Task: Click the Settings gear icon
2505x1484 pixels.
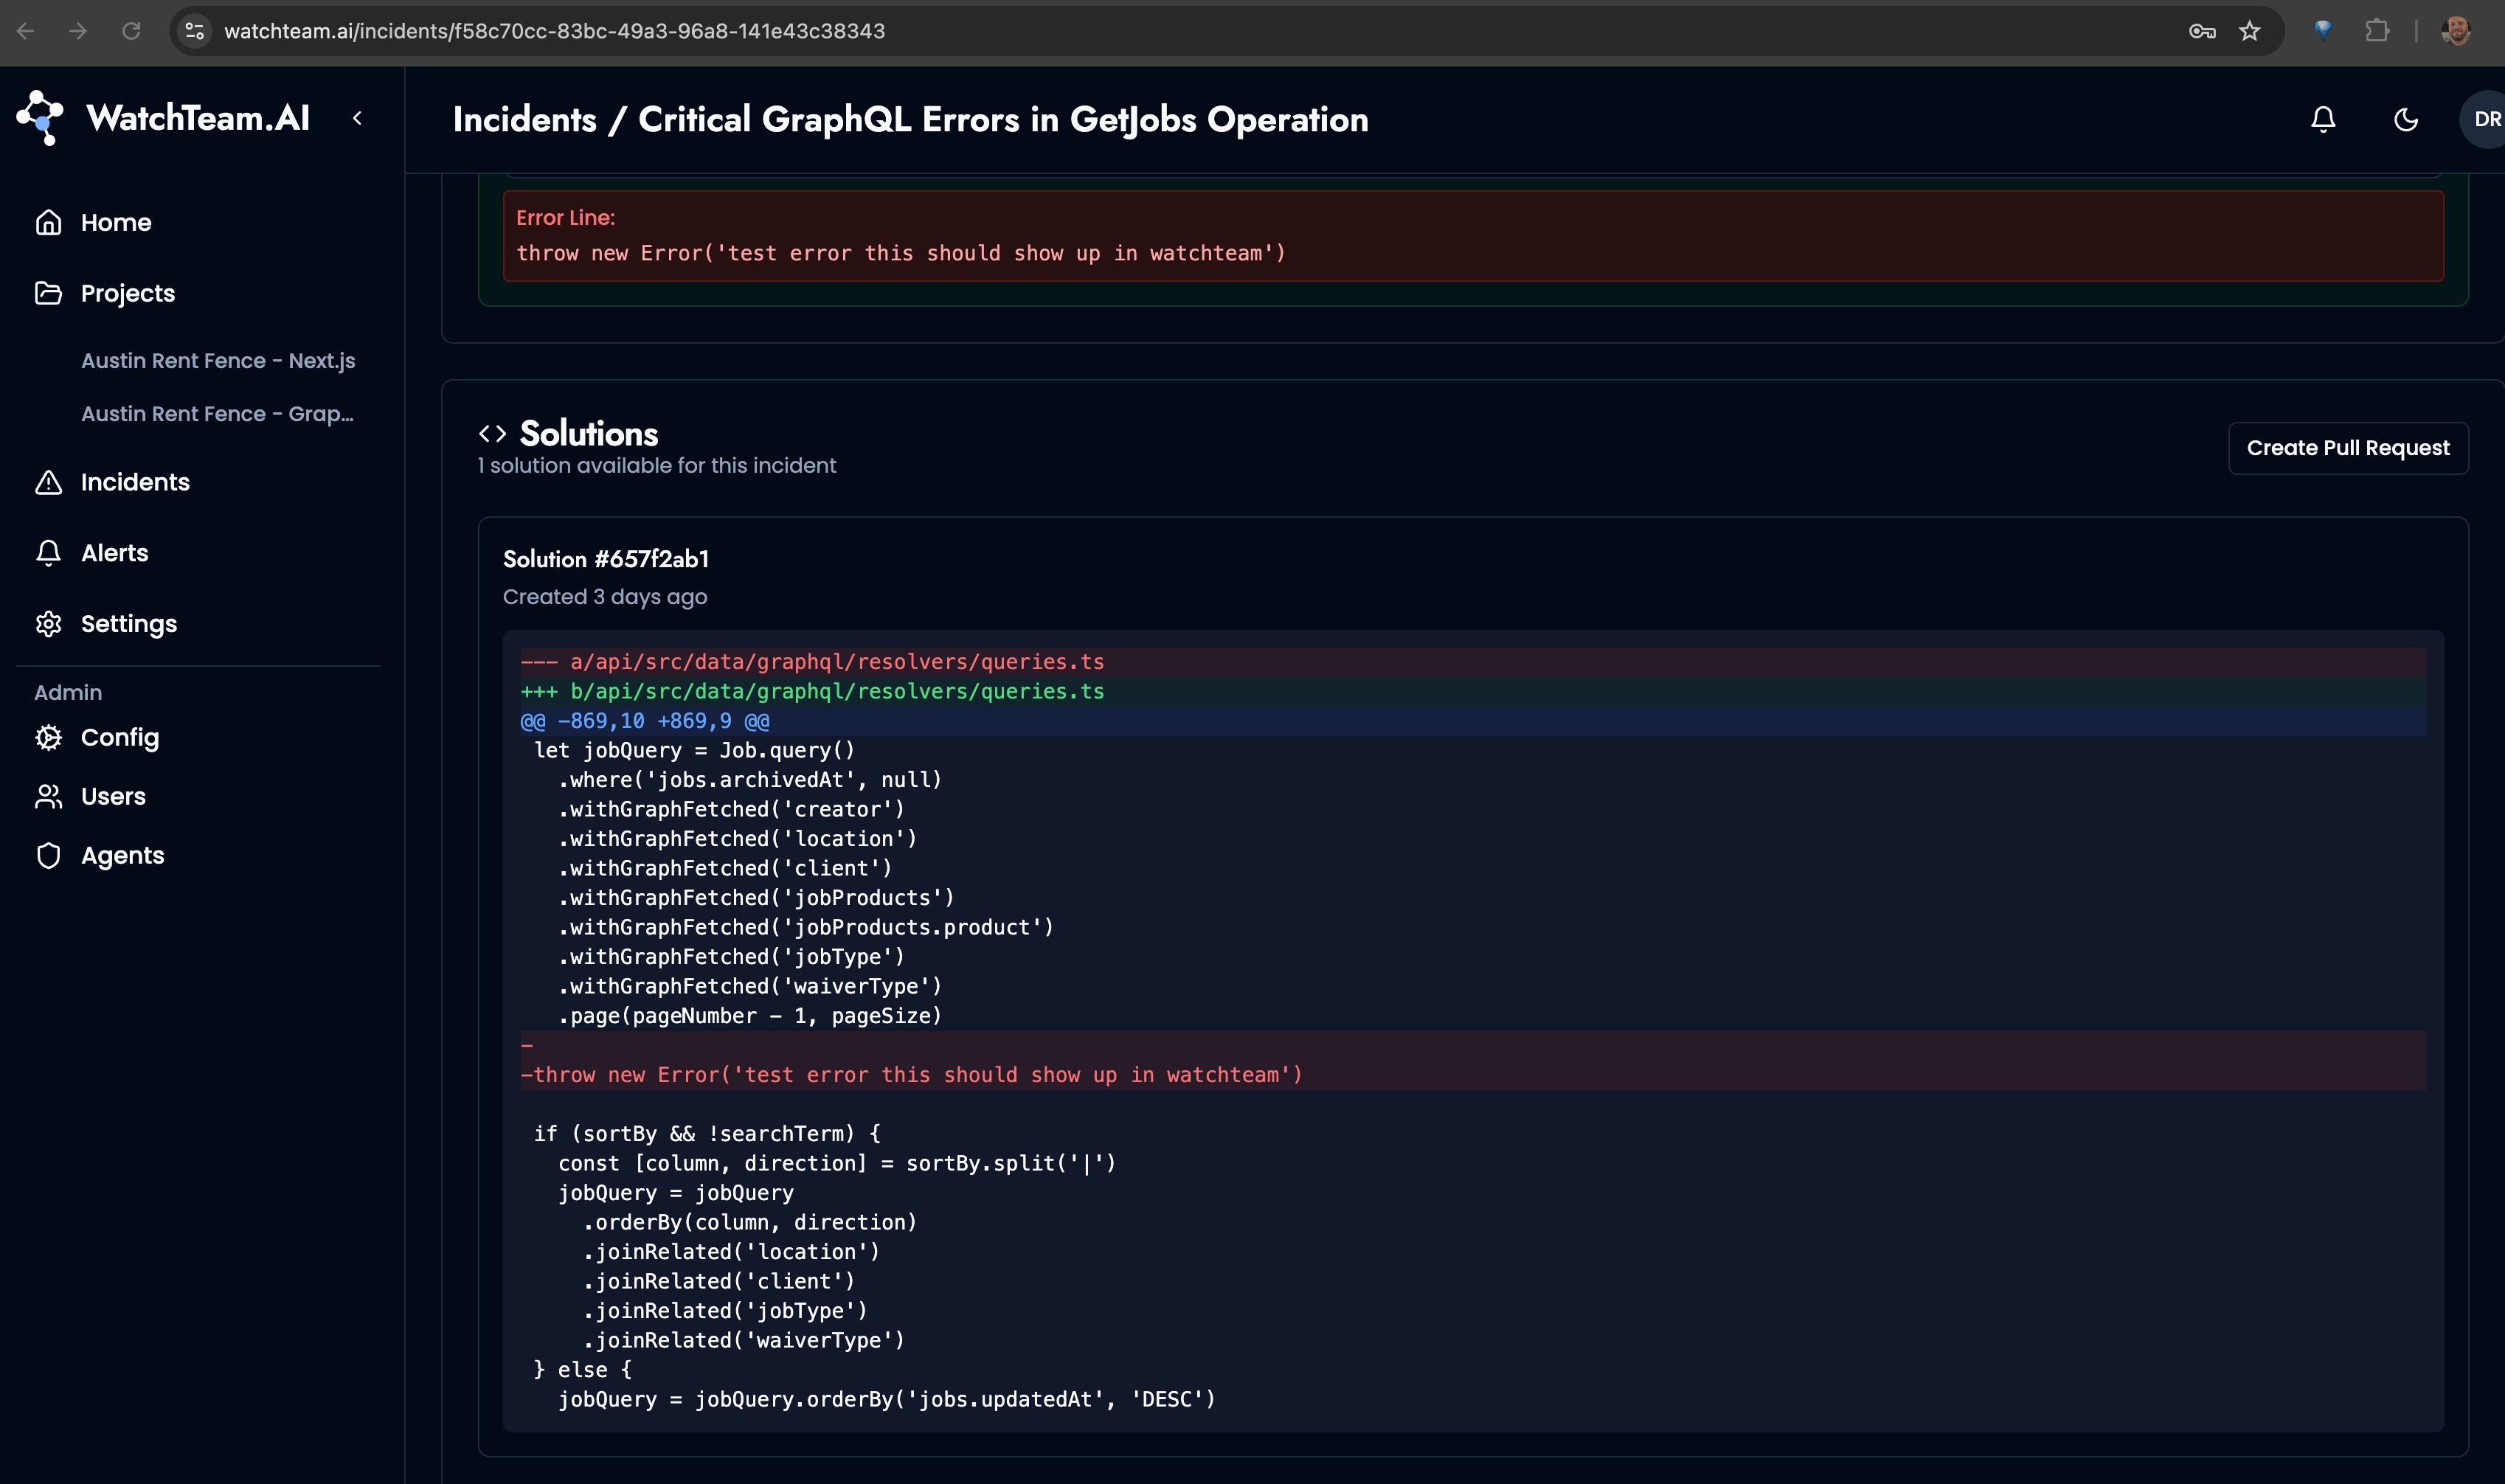Action: [x=48, y=624]
